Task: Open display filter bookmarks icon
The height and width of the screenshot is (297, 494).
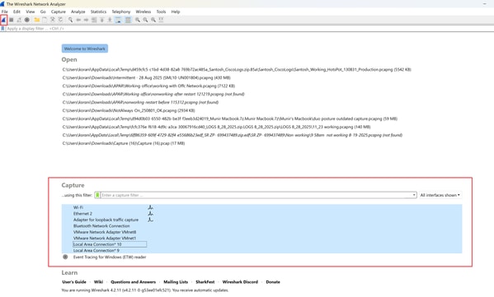Action: [x=2, y=29]
